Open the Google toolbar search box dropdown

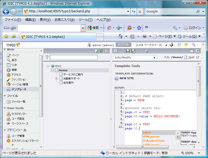pyautogui.click(x=83, y=28)
